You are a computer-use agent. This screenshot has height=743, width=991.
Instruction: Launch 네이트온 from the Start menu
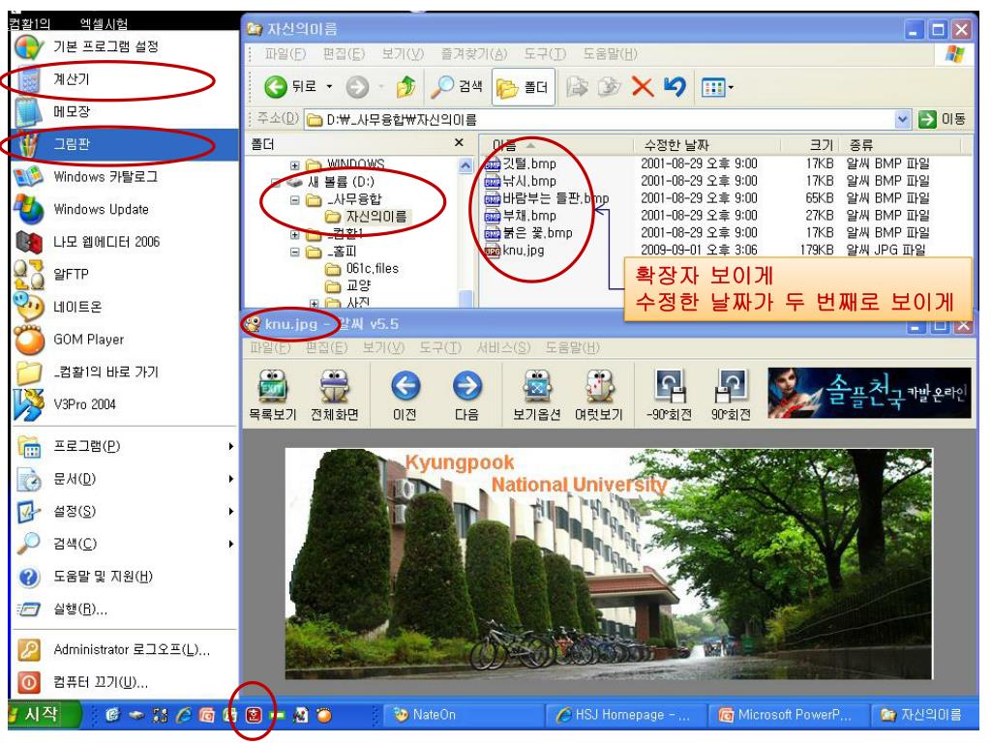pos(124,307)
